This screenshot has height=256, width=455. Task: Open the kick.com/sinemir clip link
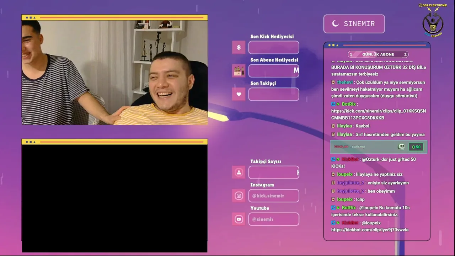tap(379, 114)
